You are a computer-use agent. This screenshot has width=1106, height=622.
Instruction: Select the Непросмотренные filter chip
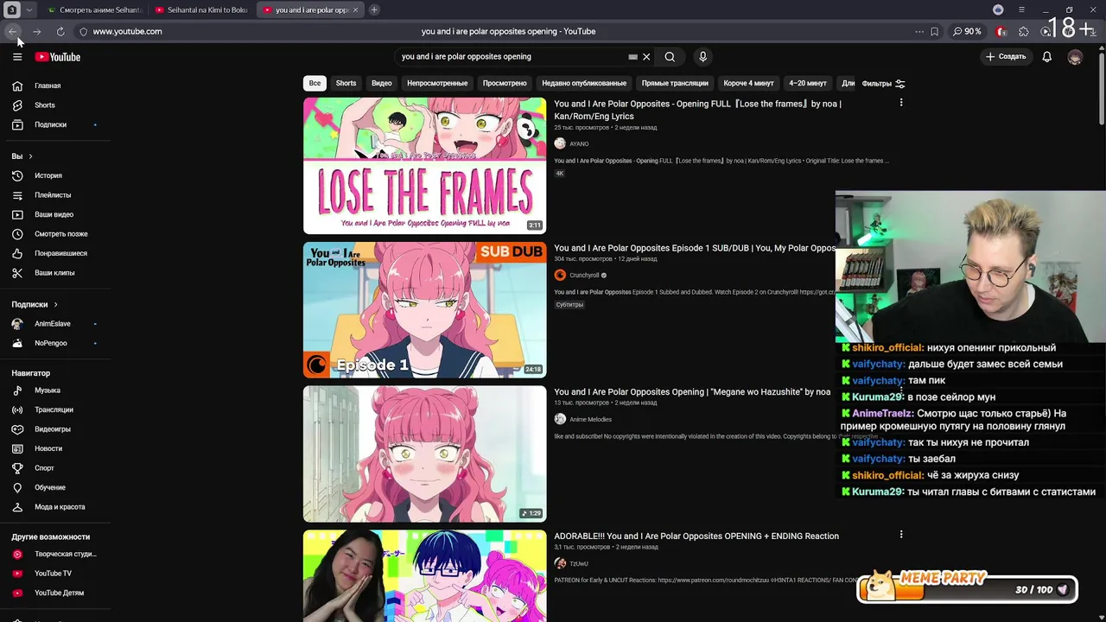pyautogui.click(x=437, y=84)
